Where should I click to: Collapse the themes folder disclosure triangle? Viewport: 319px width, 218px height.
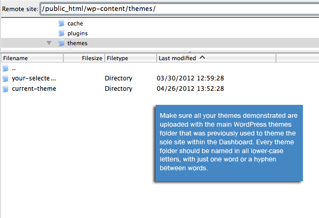49,43
